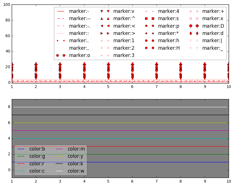
Task: Click the blue line sample for color:b
Action: (21, 149)
